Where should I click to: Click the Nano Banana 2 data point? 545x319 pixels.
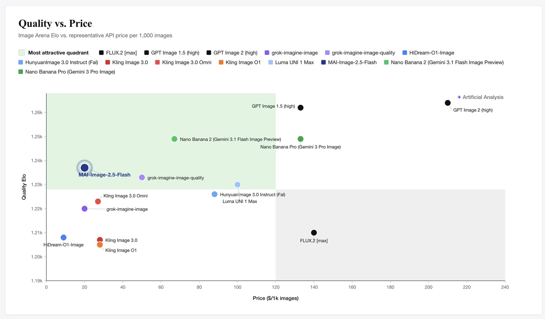click(174, 139)
